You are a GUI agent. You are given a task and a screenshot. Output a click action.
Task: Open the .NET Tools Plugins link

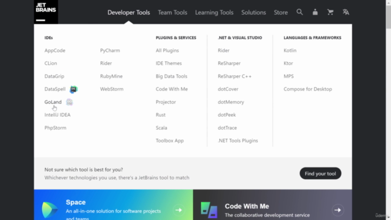(x=238, y=141)
